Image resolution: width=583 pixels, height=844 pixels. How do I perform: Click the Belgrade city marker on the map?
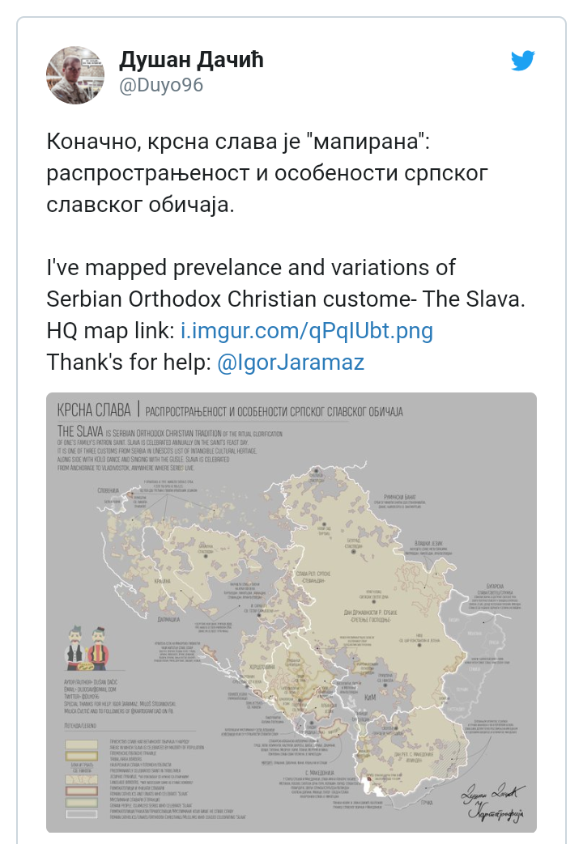[x=354, y=551]
